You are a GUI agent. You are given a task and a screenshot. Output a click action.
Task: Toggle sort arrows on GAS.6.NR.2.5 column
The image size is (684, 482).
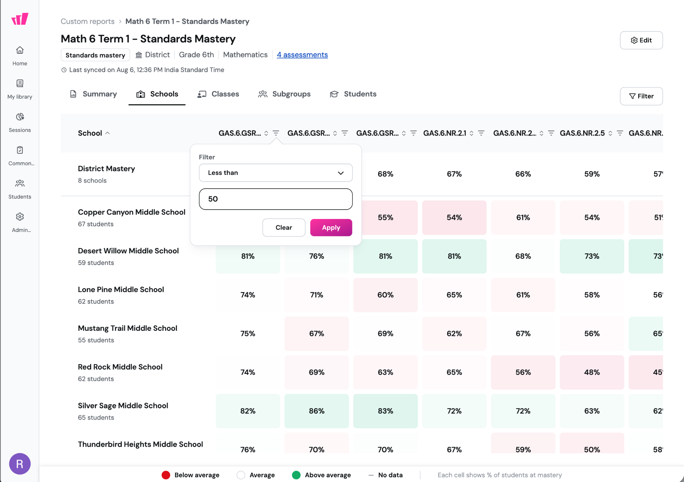click(610, 133)
